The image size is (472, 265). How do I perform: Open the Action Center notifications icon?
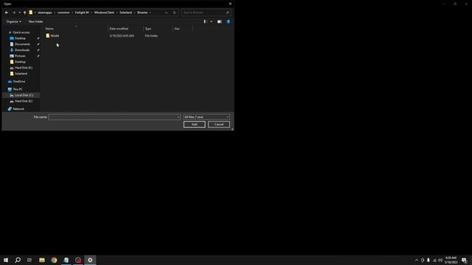point(464,260)
